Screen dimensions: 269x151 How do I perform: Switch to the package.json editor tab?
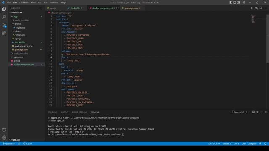coord(132,8)
